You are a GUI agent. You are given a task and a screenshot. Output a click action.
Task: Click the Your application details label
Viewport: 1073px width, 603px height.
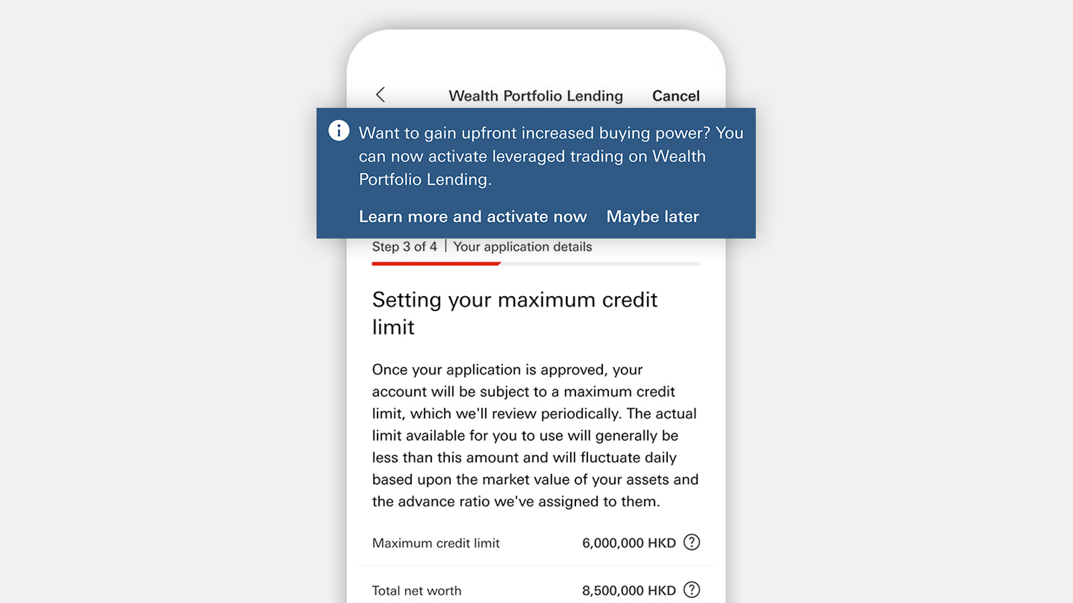tap(522, 247)
